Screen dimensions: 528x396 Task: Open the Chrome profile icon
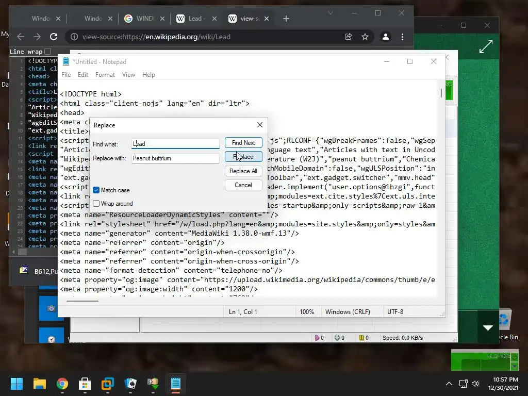click(386, 37)
